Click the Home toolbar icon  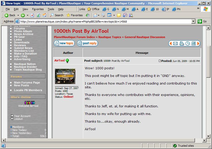point(45,15)
